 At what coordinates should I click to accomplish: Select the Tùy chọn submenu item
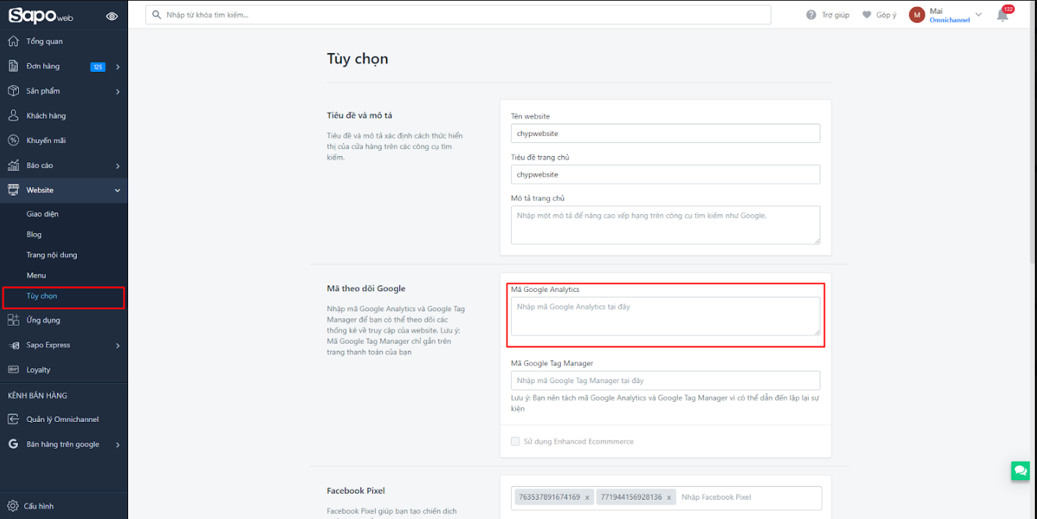42,296
